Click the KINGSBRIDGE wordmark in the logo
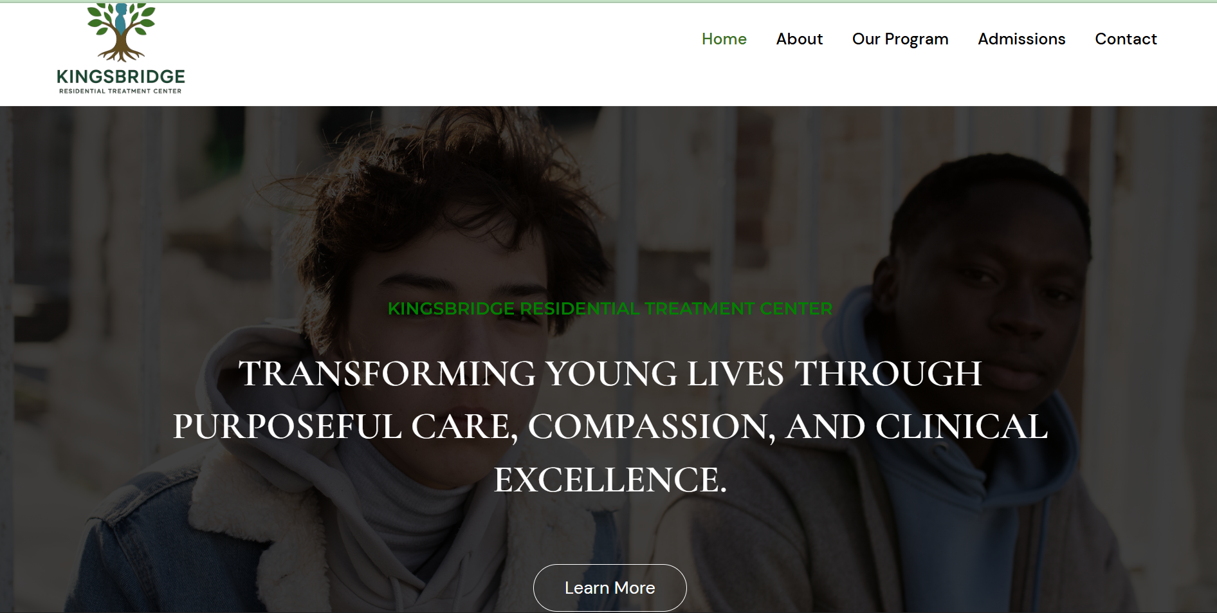Image resolution: width=1217 pixels, height=613 pixels. coord(121,77)
